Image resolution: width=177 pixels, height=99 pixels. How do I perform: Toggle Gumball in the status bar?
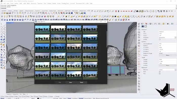click(81, 98)
